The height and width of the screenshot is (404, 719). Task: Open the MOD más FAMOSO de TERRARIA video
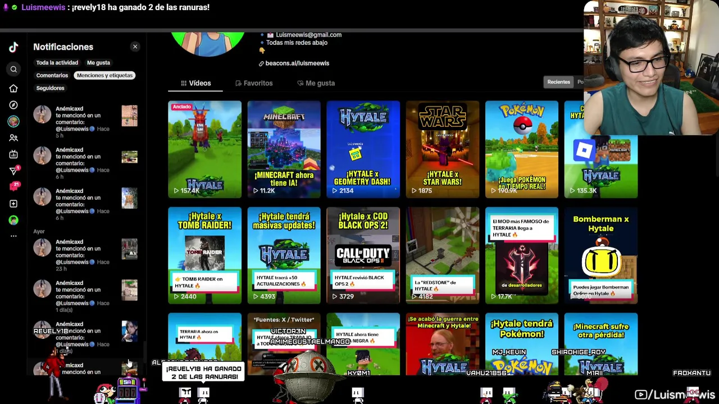(x=522, y=255)
